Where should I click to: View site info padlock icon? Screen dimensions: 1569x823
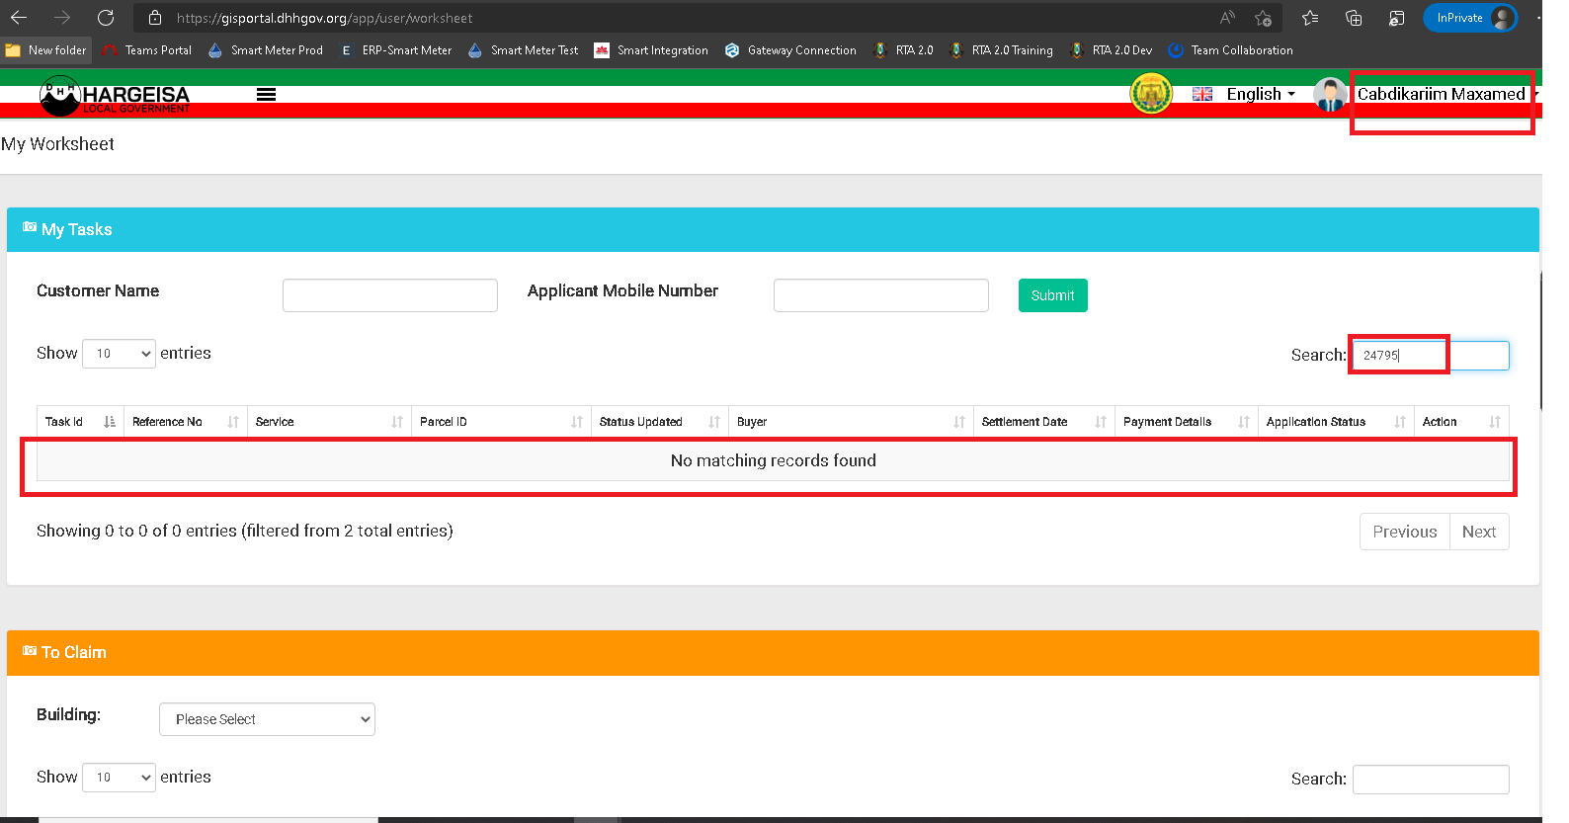pos(155,18)
